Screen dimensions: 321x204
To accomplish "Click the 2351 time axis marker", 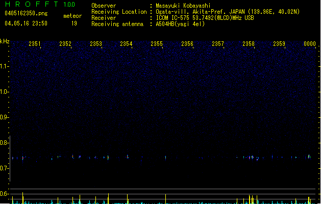I will point(34,44).
